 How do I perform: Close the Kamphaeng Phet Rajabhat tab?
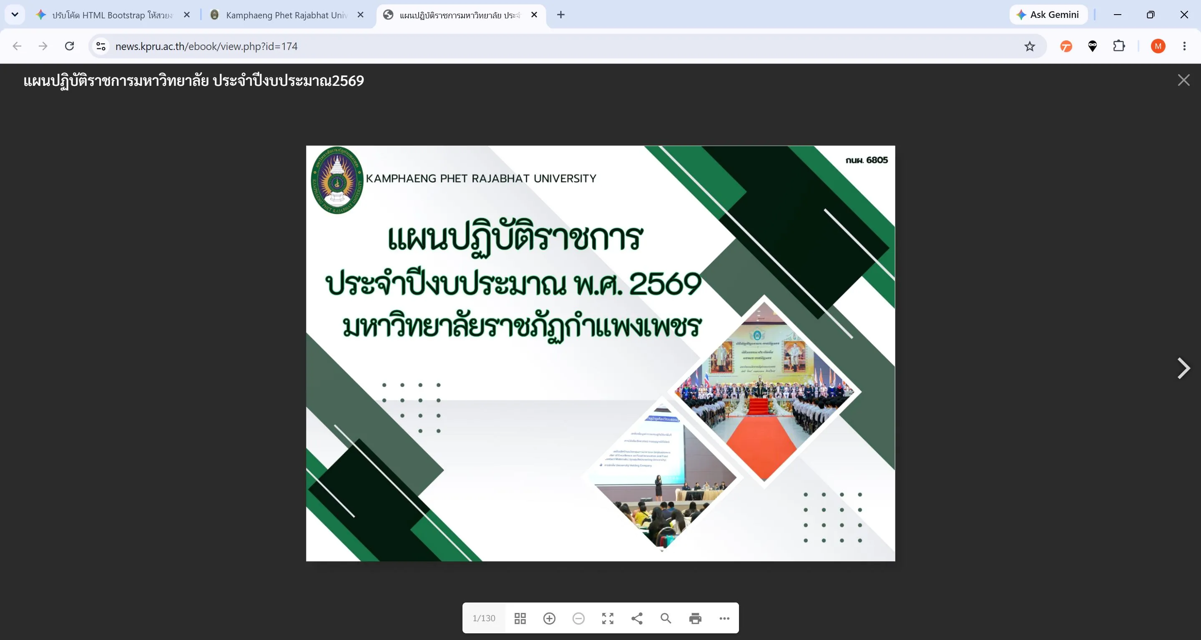pos(360,15)
